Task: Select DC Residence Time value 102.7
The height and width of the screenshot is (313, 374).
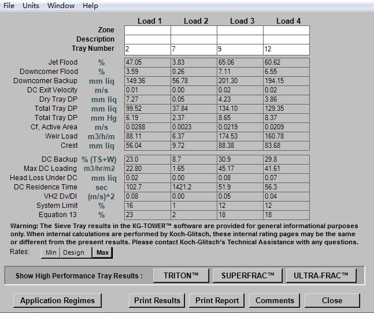Action: coord(147,187)
